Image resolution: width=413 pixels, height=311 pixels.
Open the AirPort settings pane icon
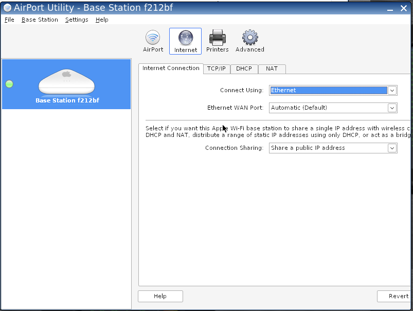(x=153, y=41)
